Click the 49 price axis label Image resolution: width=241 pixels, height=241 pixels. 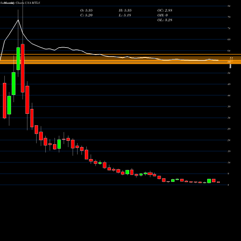(229, 84)
